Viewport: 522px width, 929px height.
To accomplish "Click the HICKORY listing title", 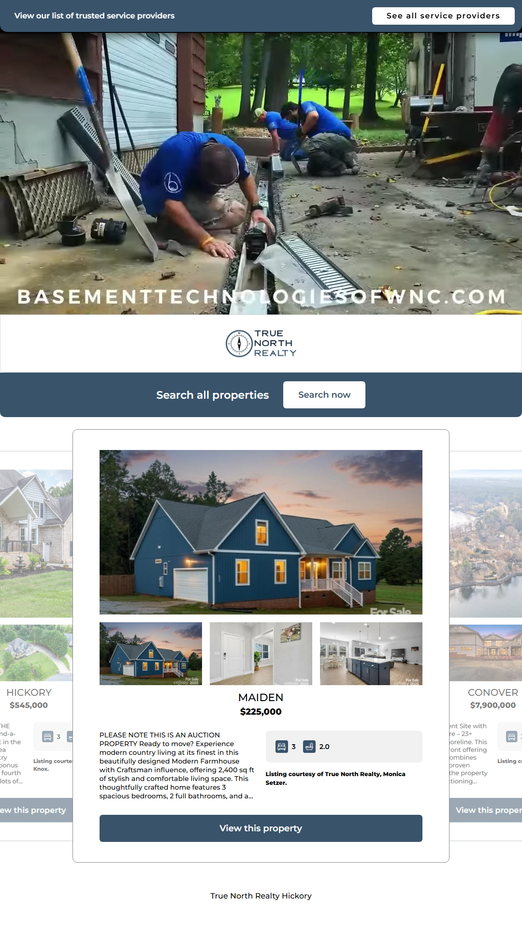I will click(29, 692).
